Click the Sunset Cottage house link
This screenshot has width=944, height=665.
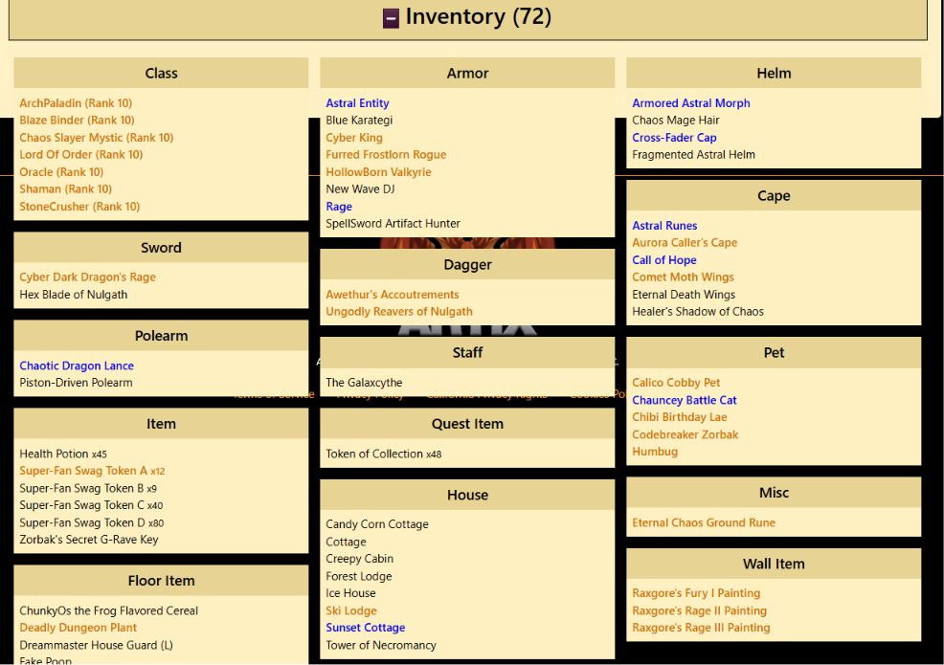[366, 628]
